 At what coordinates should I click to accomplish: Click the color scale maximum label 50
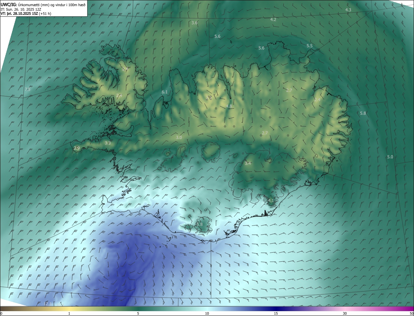pos(411,314)
